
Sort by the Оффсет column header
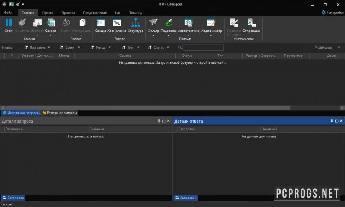coord(27,56)
